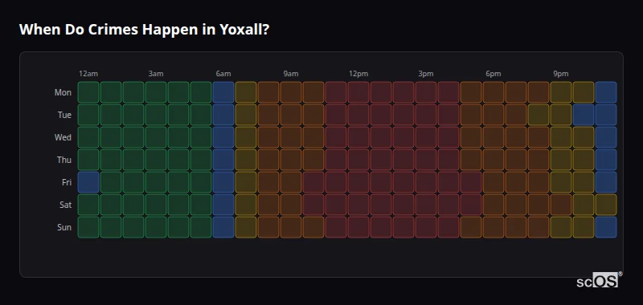The height and width of the screenshot is (305, 643).
Task: Click the 3pm hour label
Action: tap(426, 74)
